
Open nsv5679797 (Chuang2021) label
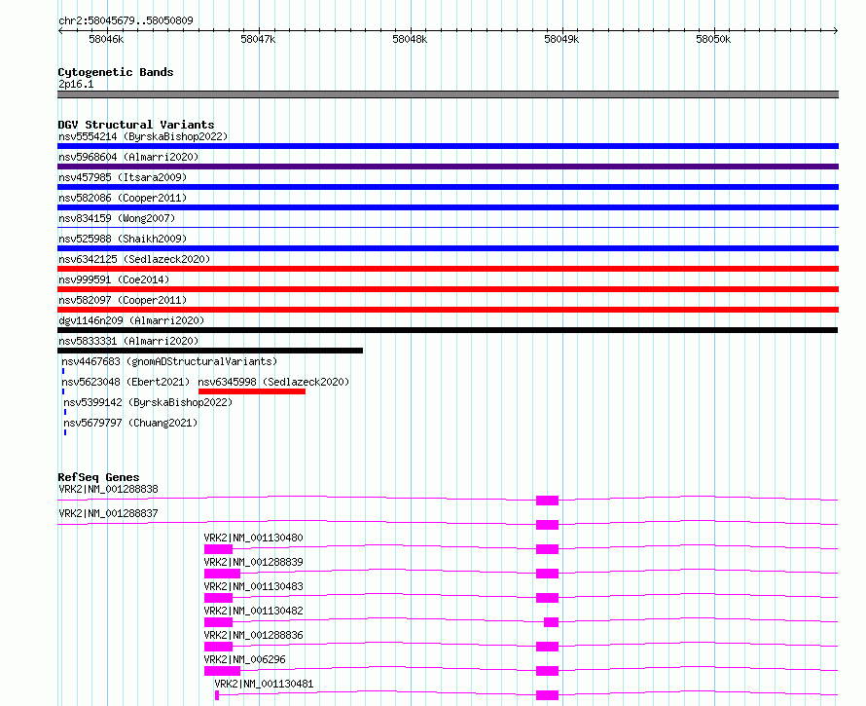tap(130, 423)
